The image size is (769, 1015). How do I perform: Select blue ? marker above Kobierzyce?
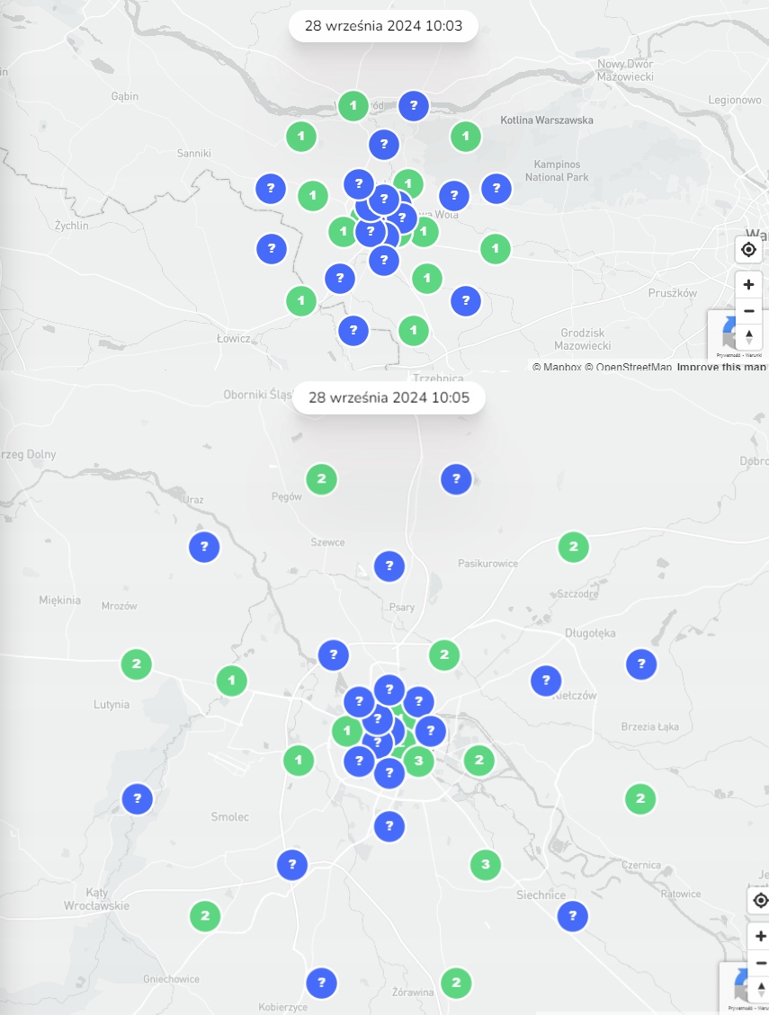click(321, 984)
